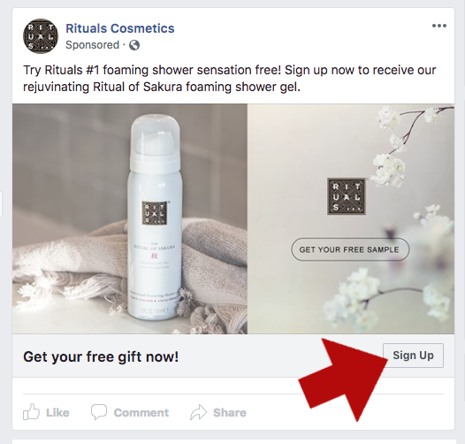Click the Rituals logo on the bottle
The image size is (465, 444).
154,213
